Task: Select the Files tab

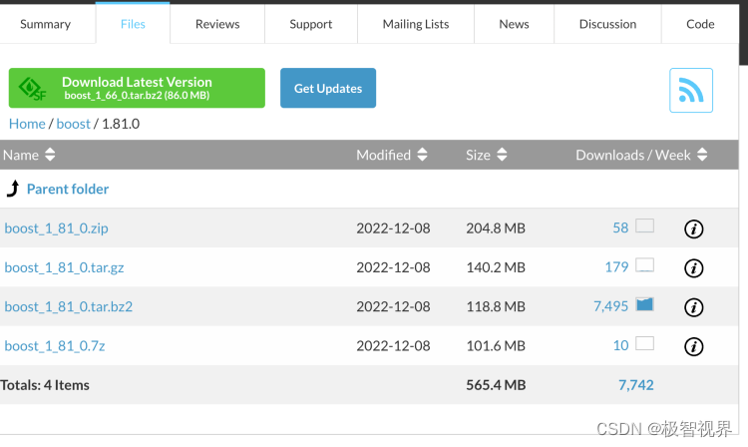Action: click(x=133, y=24)
